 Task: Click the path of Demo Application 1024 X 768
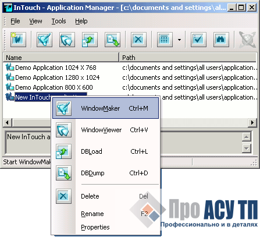190,68
